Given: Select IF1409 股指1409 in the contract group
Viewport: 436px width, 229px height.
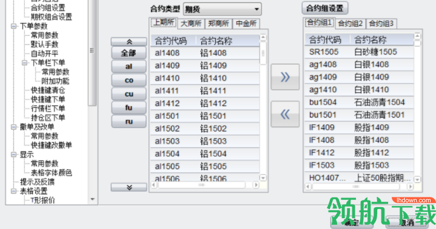Looking at the screenshot, I should [359, 128].
